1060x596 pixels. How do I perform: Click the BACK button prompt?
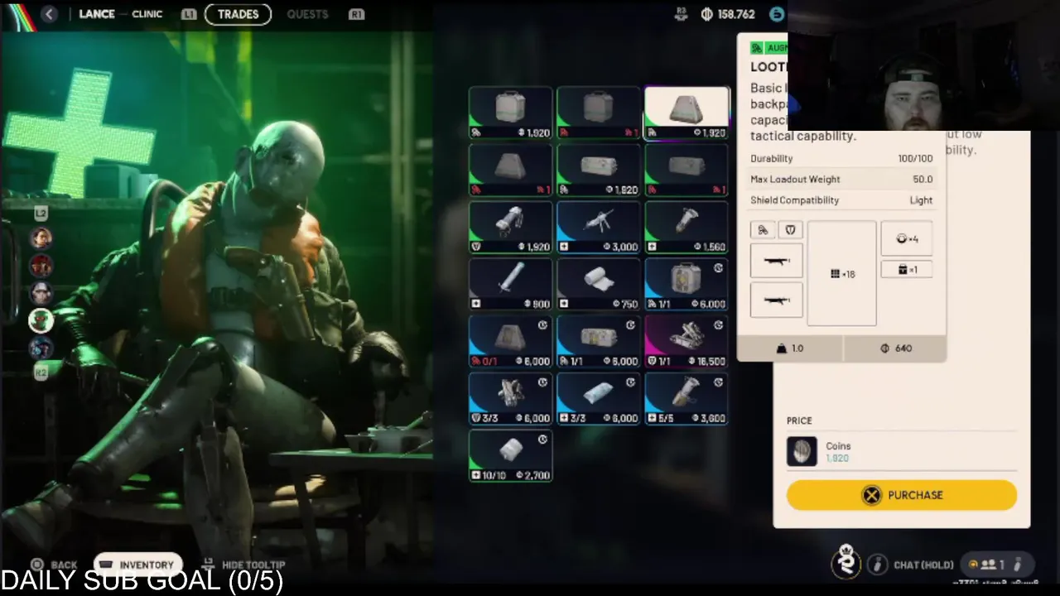point(55,565)
